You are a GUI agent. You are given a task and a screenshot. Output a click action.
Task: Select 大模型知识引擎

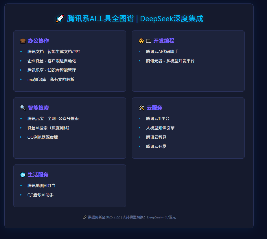(160, 128)
